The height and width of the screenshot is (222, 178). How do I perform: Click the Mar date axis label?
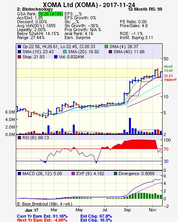(54, 210)
